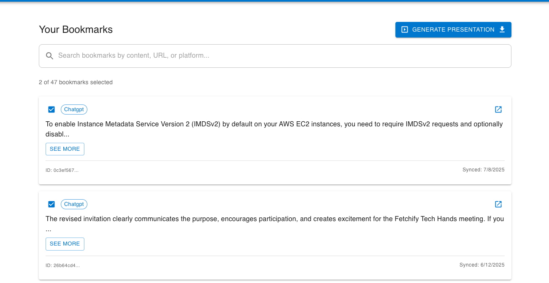The height and width of the screenshot is (283, 549).
Task: Uncheck the IMDSv2 bookmark checkbox
Action: (51, 109)
